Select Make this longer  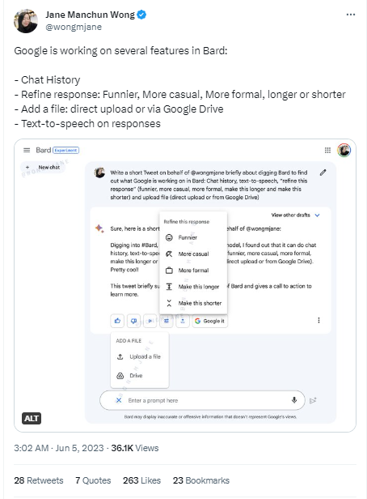pos(193,287)
